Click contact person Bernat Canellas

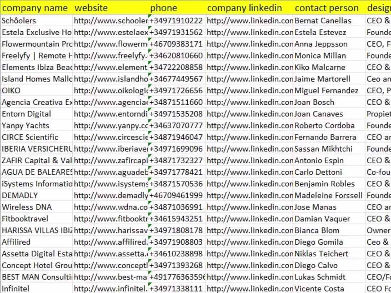pos(329,21)
